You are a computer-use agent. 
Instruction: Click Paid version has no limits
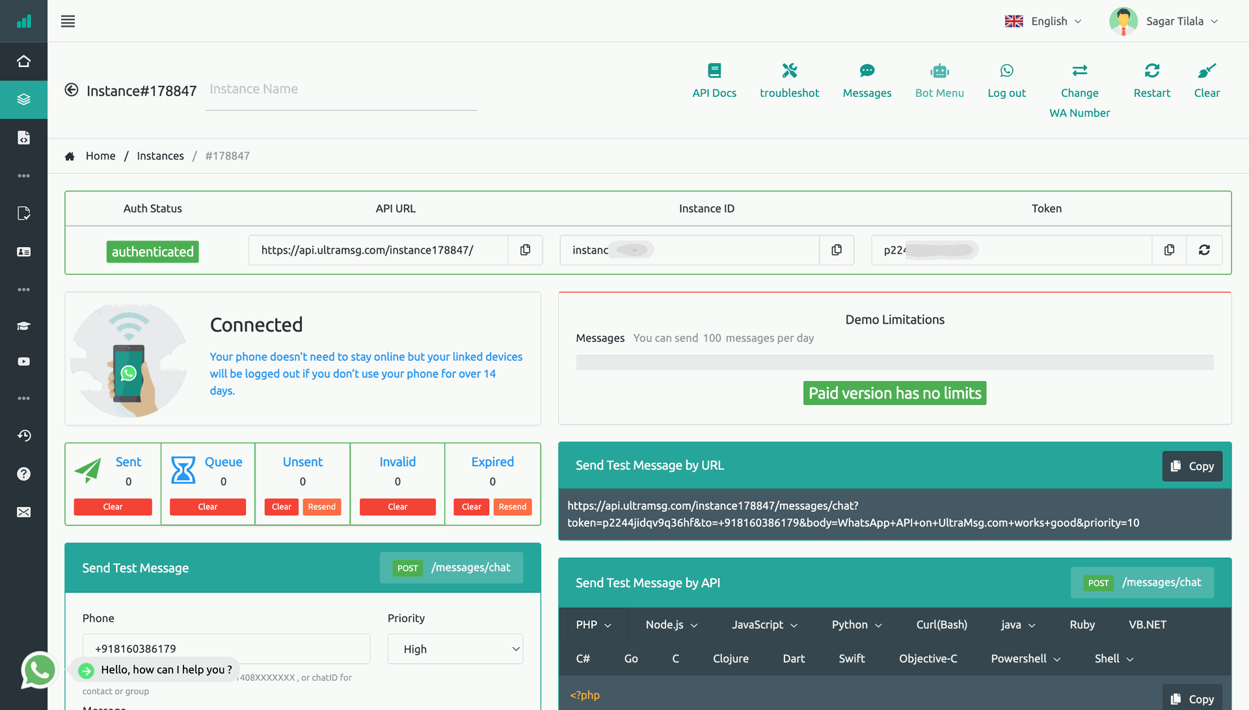point(894,393)
